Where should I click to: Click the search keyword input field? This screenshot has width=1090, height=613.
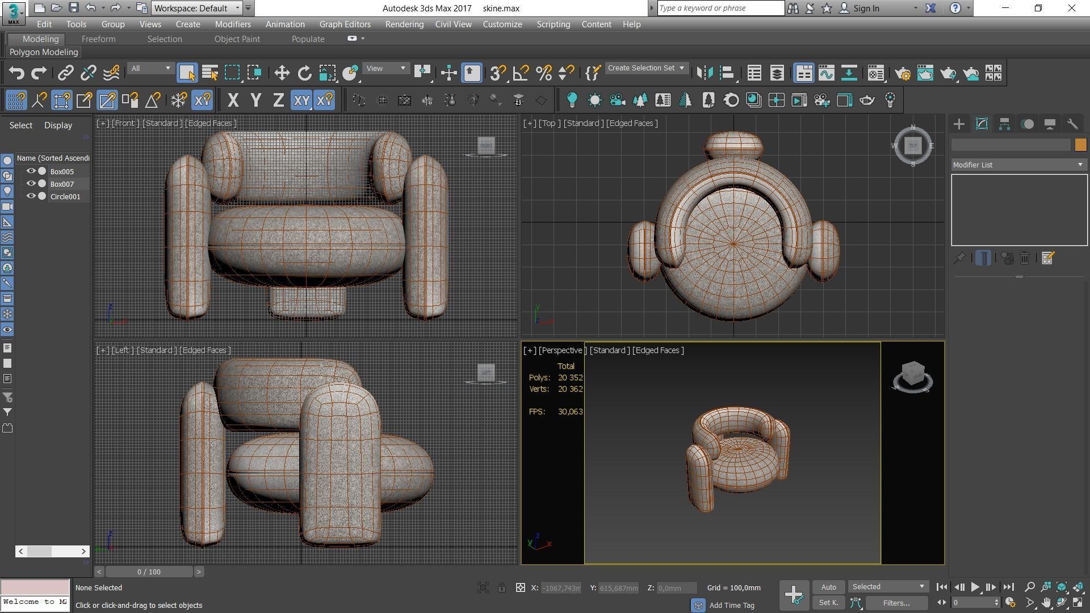point(720,8)
